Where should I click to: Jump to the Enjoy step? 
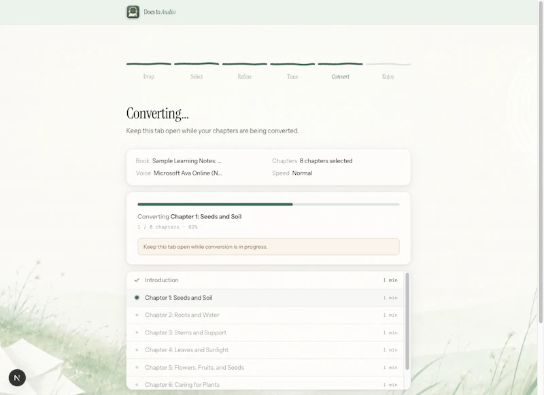tap(388, 77)
